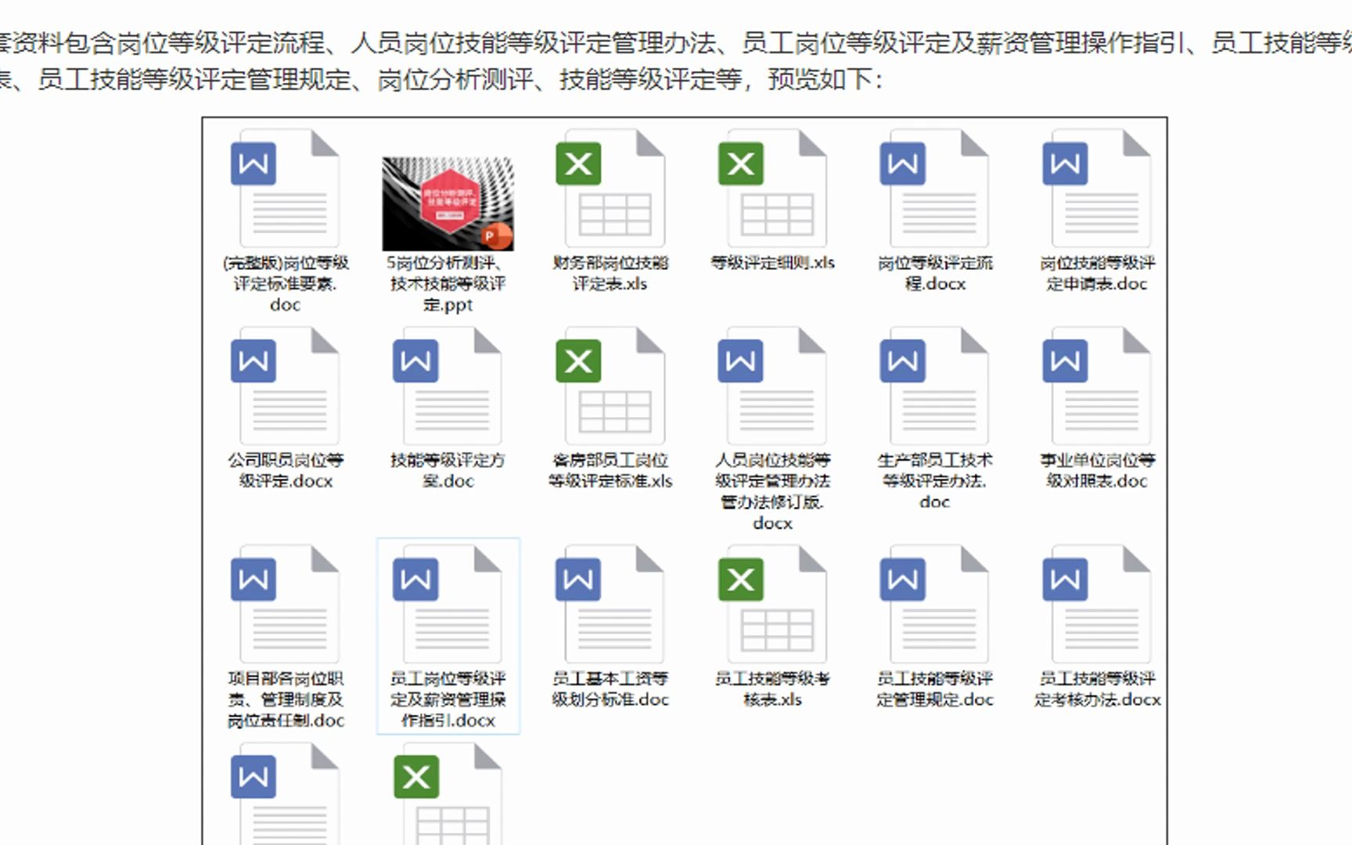Click the file name 员工技能等级考核表.xls

tap(772, 689)
